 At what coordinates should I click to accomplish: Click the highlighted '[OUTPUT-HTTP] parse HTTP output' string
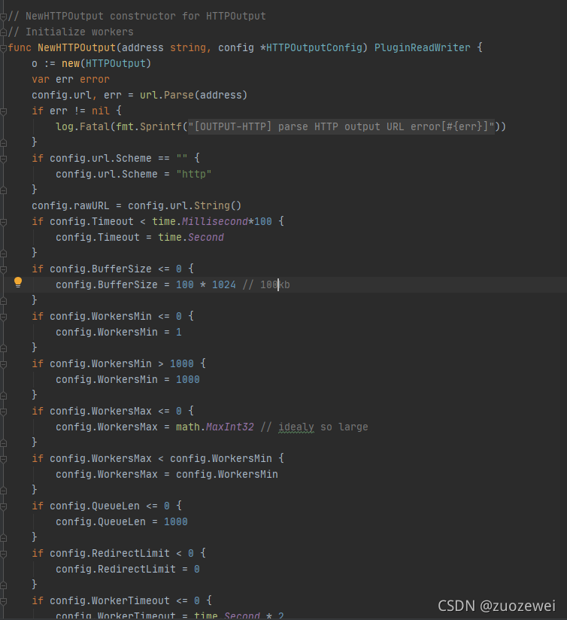pos(341,127)
